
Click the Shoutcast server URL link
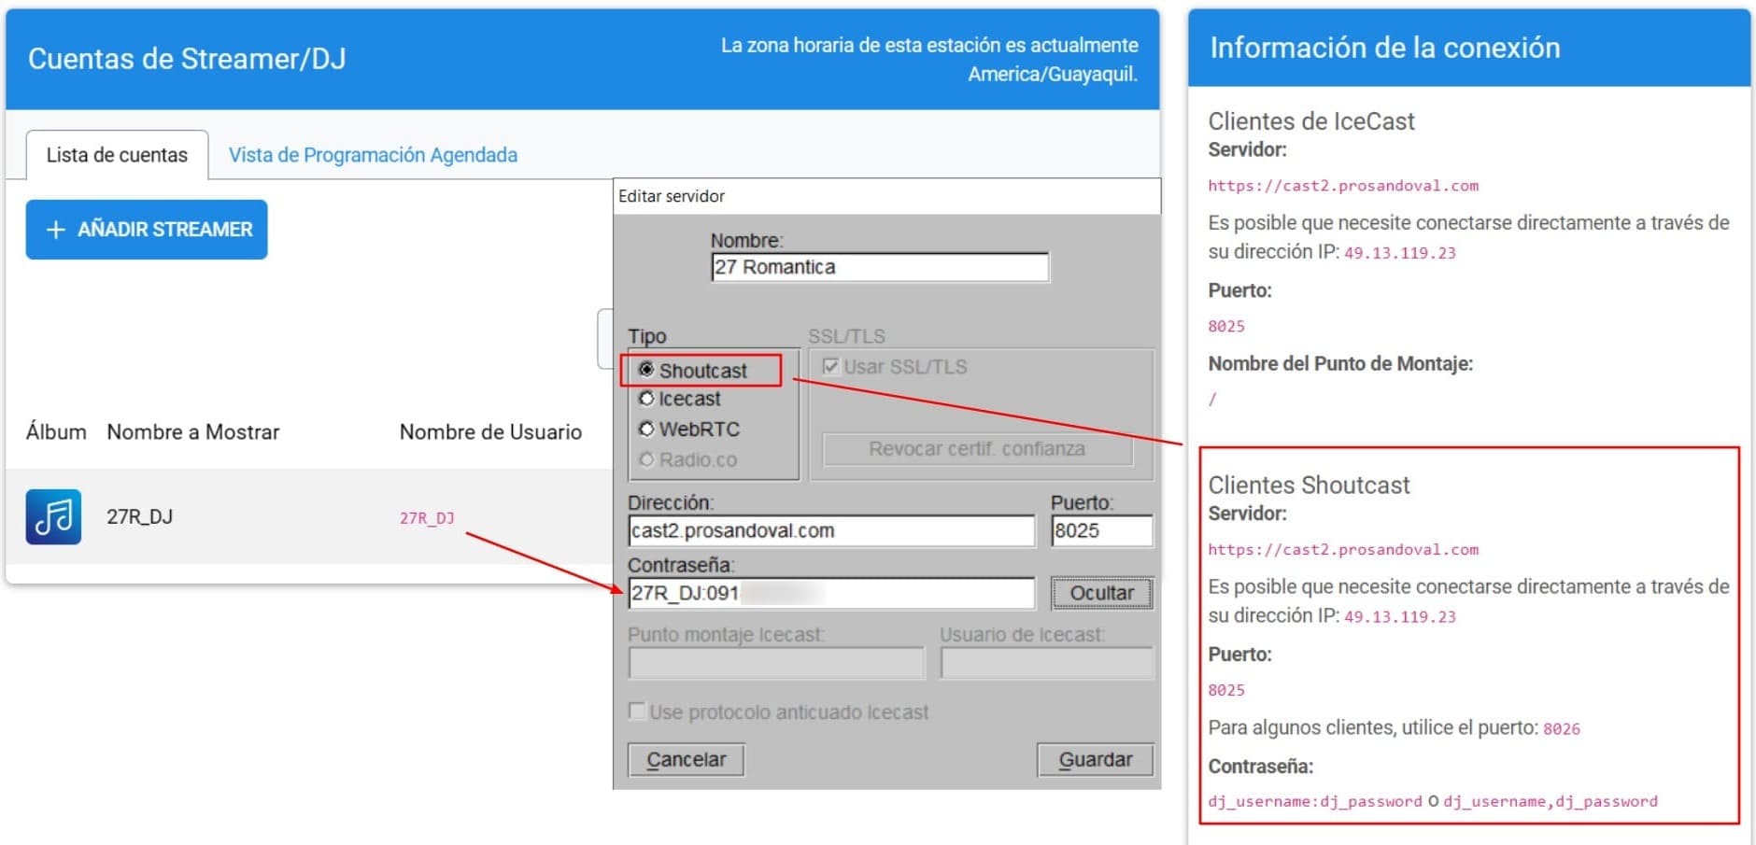coord(1342,550)
